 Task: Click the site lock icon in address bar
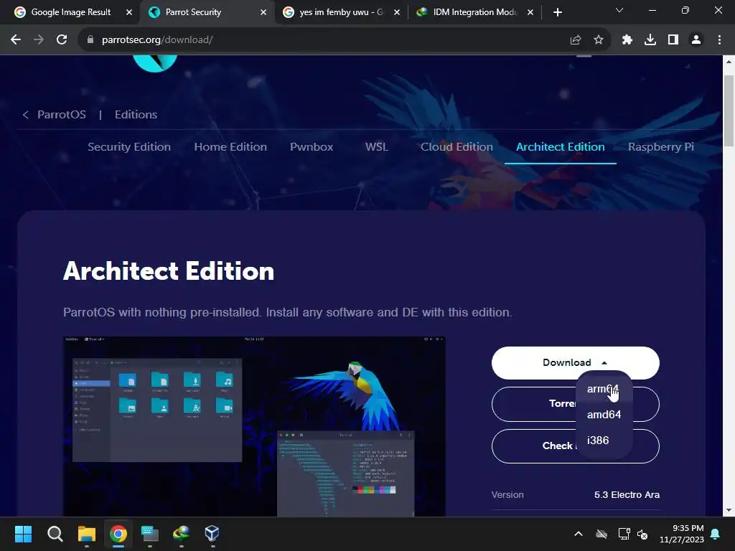(x=90, y=40)
